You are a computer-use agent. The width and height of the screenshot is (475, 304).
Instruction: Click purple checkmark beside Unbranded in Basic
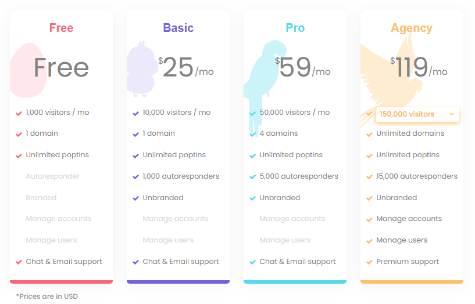tap(135, 198)
